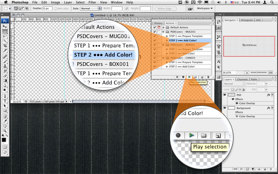Open the Style dropdown set to Normal
The image size is (278, 174).
[91, 8]
